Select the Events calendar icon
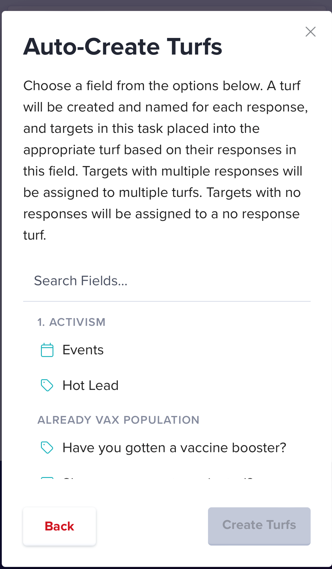 pos(47,350)
